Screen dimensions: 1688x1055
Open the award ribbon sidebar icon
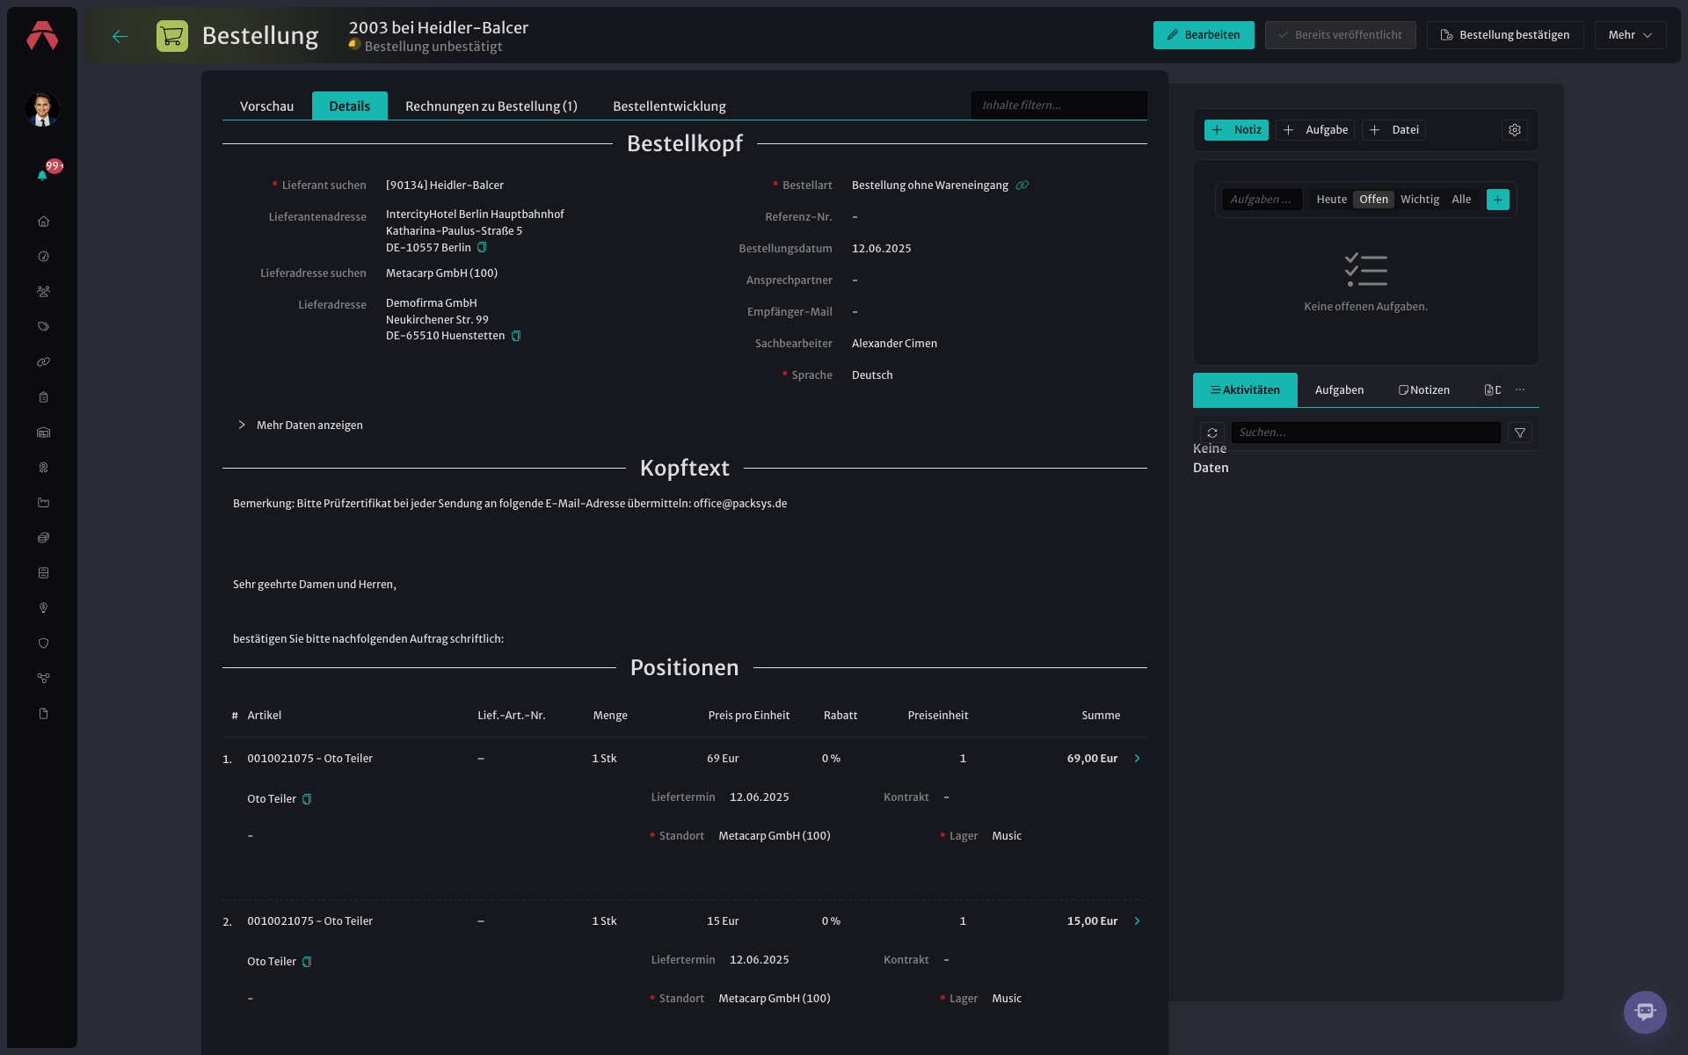(x=43, y=468)
